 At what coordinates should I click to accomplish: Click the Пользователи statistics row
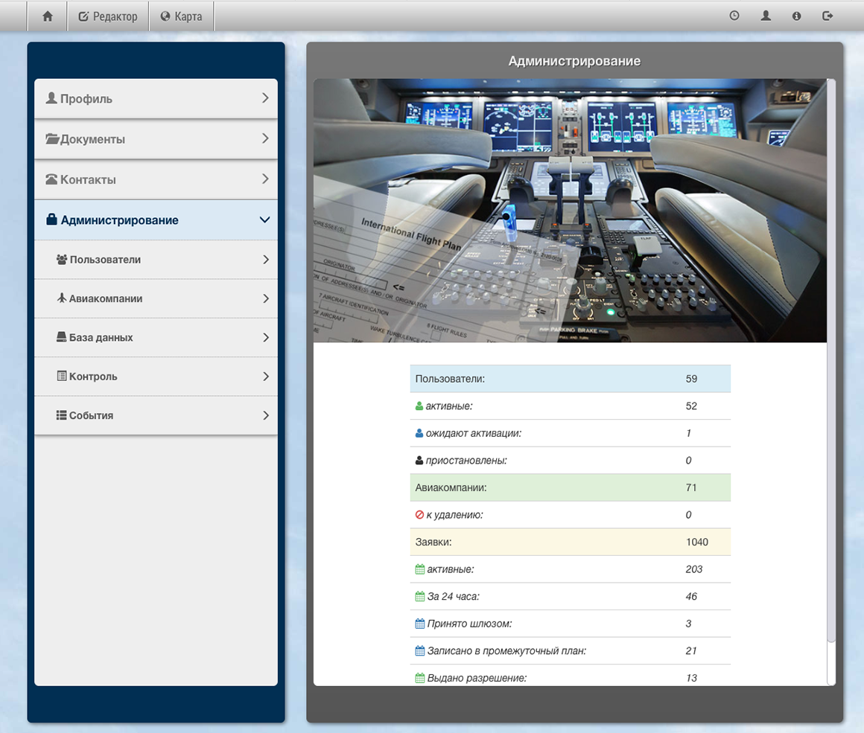[570, 379]
